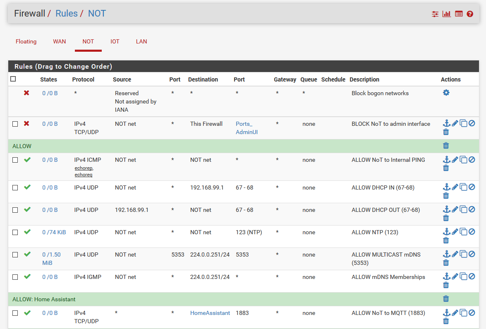This screenshot has height=329, width=486.
Task: Select checkbox for ALLOW MULTICAST mDNS rule
Action: (15, 255)
